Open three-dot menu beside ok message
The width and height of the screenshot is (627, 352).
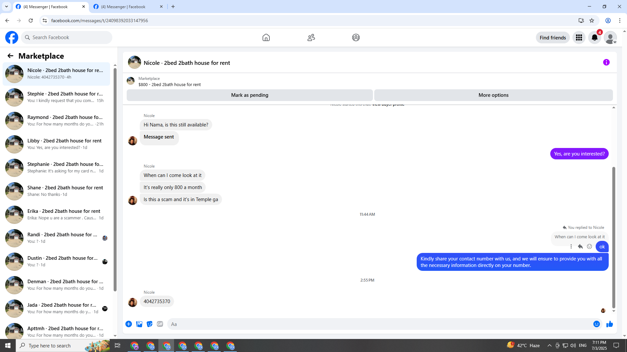click(571, 247)
